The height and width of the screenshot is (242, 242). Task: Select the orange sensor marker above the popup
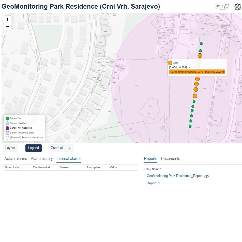tap(200, 56)
